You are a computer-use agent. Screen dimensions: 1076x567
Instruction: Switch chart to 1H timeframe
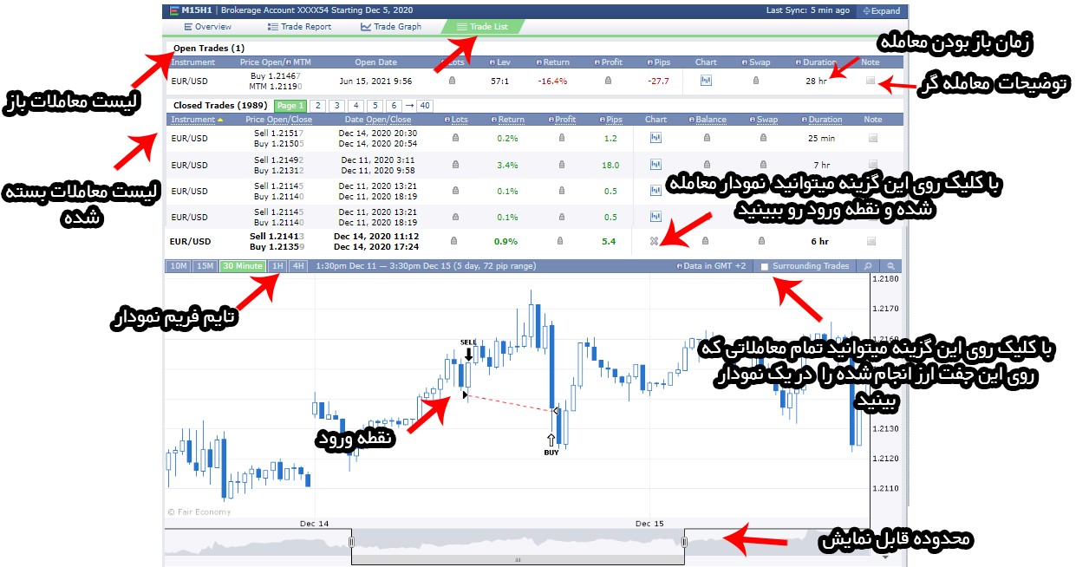click(x=277, y=266)
